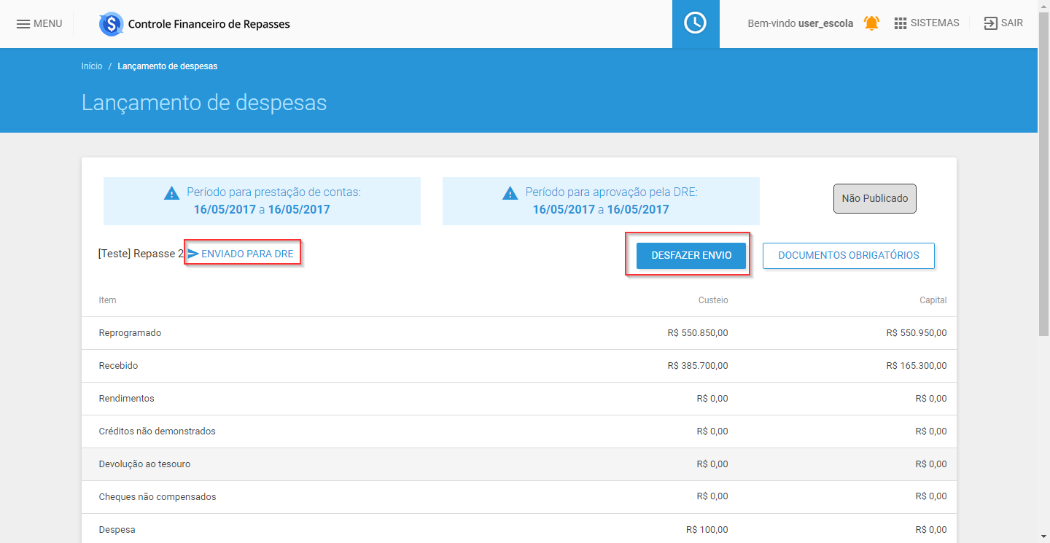
Task: Click the paper plane send icon
Action: coord(193,254)
